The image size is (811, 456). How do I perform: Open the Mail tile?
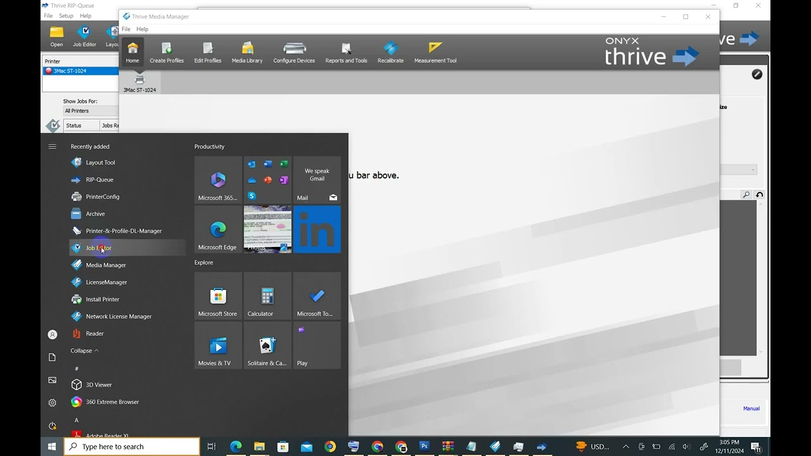coord(317,180)
